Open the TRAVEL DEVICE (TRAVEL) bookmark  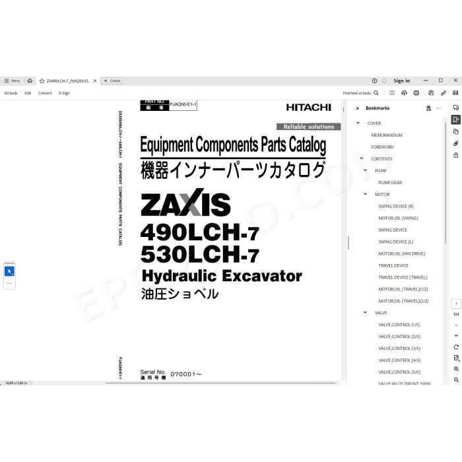pyautogui.click(x=403, y=277)
